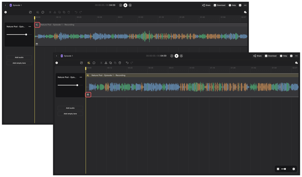
Task: Go back using front window's back arrow
Action: click(x=57, y=56)
